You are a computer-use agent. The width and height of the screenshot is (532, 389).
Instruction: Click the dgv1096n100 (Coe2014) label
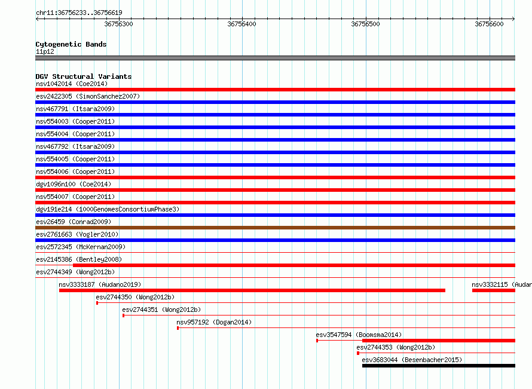[x=74, y=184]
